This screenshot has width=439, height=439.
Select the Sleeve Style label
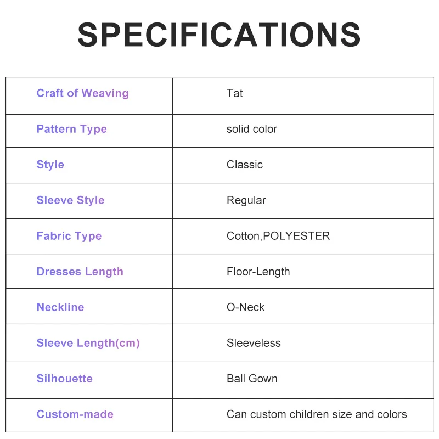point(70,200)
